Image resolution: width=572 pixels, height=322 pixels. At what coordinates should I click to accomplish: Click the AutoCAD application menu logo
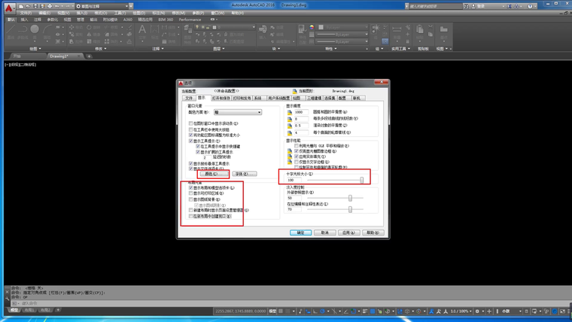tap(7, 8)
